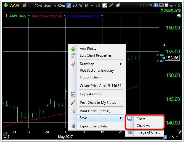Select Print Chart (Shift-P)

pos(95,111)
